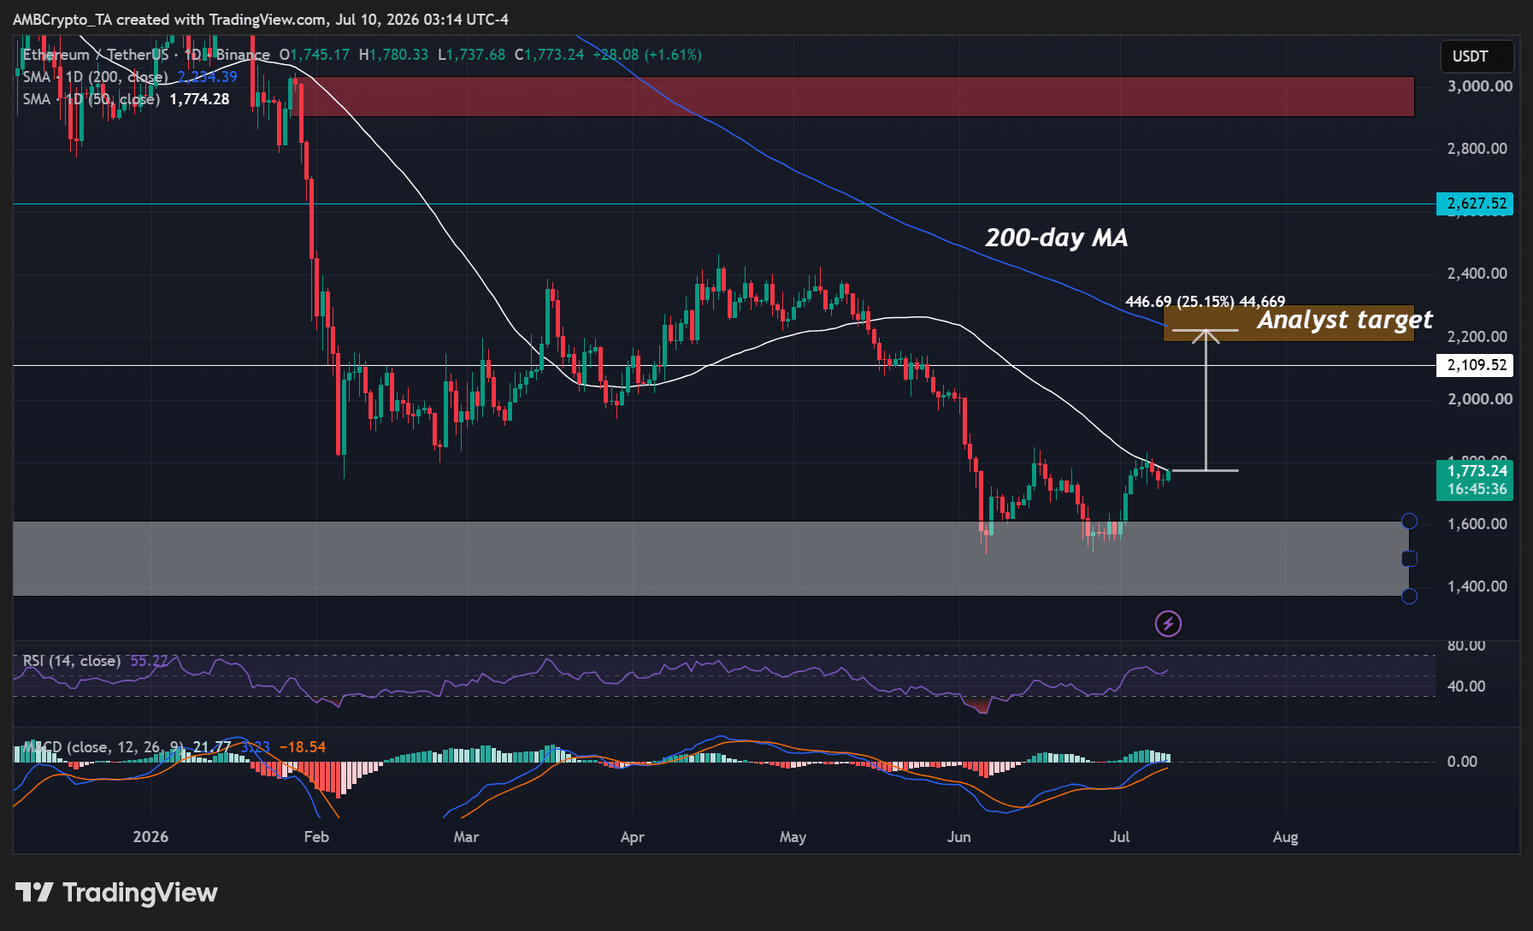This screenshot has width=1533, height=931.
Task: Click the MACD -18.54 signal value
Action: [x=303, y=747]
